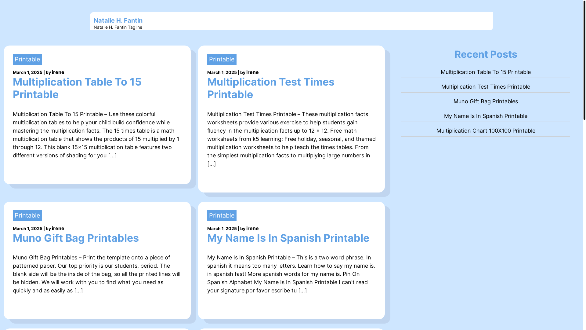
Task: Select Multiplication Chart 100X100 Printable in Recent Posts
Action: point(486,131)
